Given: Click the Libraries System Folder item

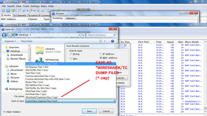Looking at the screenshot, I should point(48,50).
